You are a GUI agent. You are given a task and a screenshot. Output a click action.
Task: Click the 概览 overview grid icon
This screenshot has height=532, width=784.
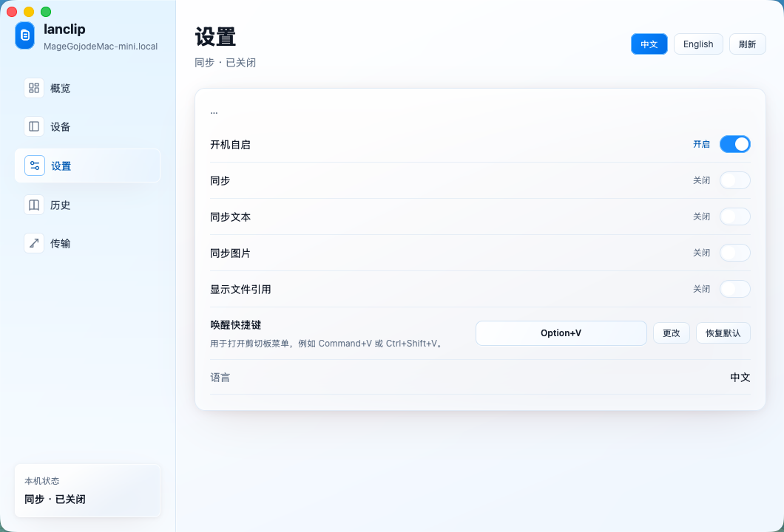(34, 88)
